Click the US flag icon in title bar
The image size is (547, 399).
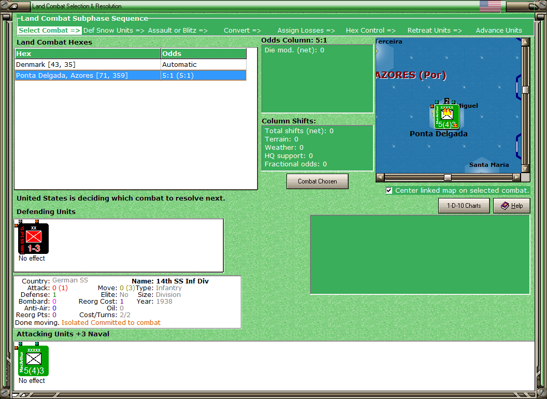pyautogui.click(x=490, y=6)
